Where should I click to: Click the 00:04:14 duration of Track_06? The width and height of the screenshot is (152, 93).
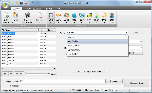[42, 49]
